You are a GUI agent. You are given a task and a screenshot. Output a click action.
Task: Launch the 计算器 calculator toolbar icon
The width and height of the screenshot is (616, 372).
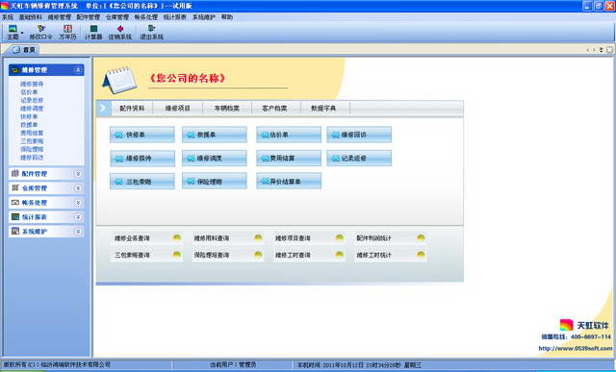(93, 32)
